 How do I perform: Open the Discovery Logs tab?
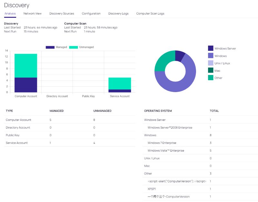(x=118, y=14)
